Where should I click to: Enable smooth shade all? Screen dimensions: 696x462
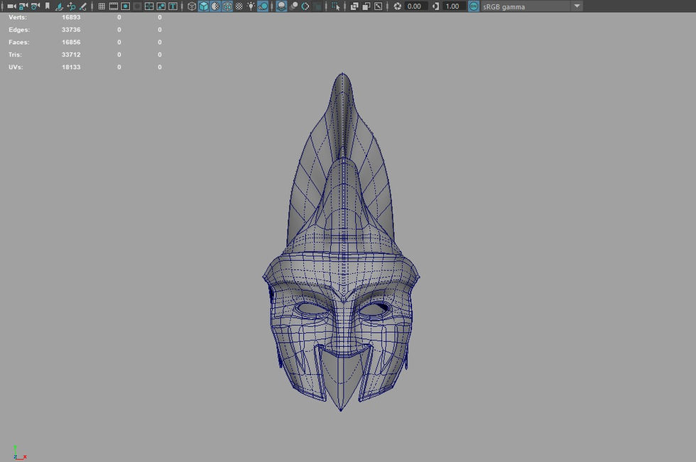(x=204, y=6)
